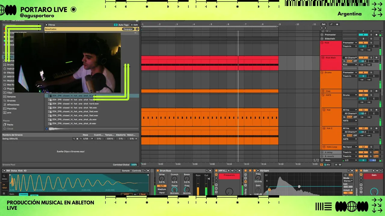Collapse the Drums group track

[322, 73]
